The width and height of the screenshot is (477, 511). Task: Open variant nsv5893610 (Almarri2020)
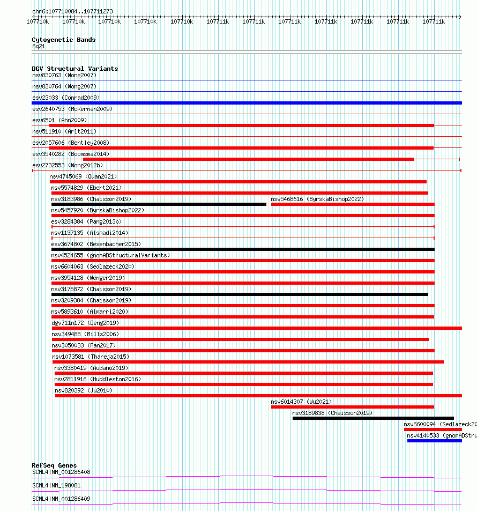tap(90, 312)
